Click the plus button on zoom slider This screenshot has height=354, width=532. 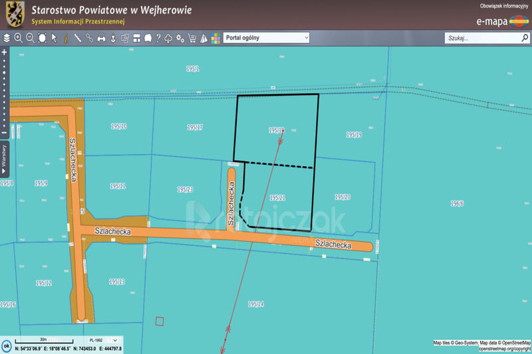pos(4,51)
